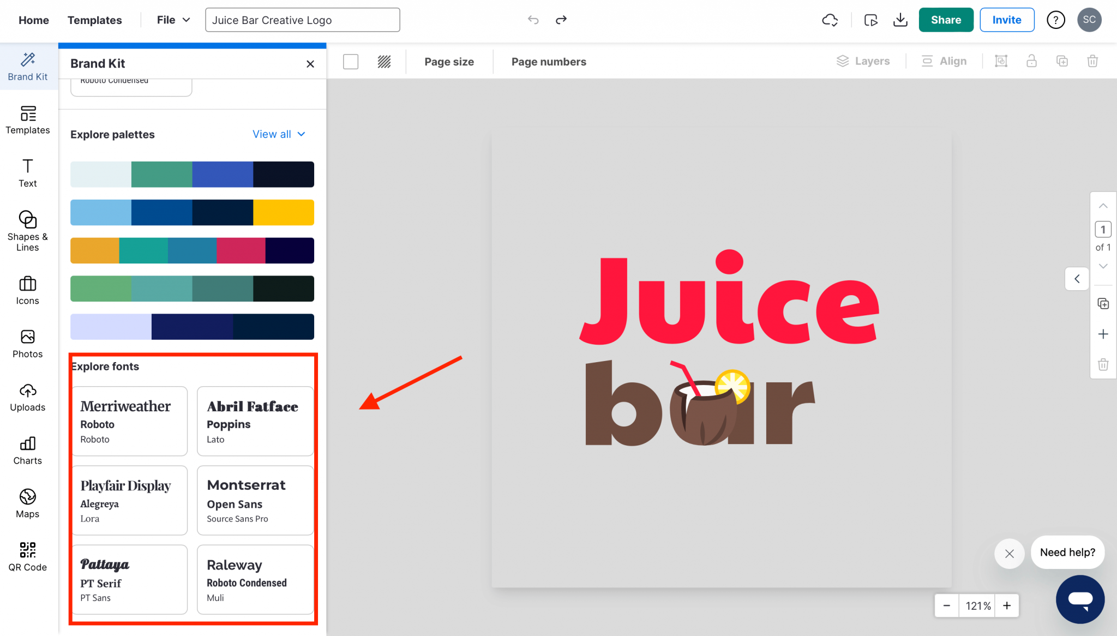
Task: Expand View all palettes
Action: point(279,134)
